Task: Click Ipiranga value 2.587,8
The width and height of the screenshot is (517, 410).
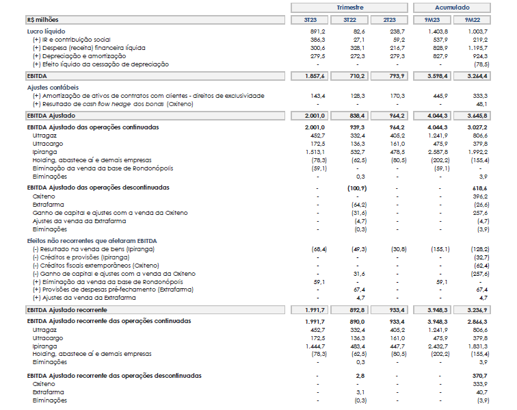Action: point(438,152)
